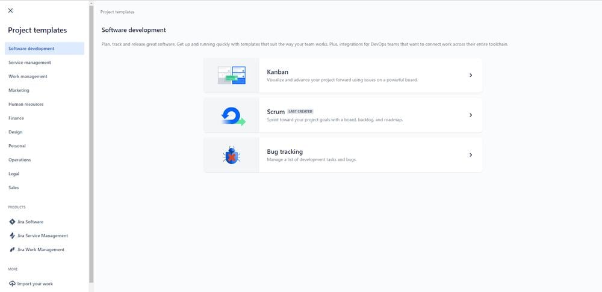Click the Kanban template title

click(278, 72)
